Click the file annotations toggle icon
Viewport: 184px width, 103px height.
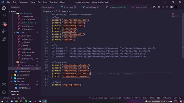point(171,7)
